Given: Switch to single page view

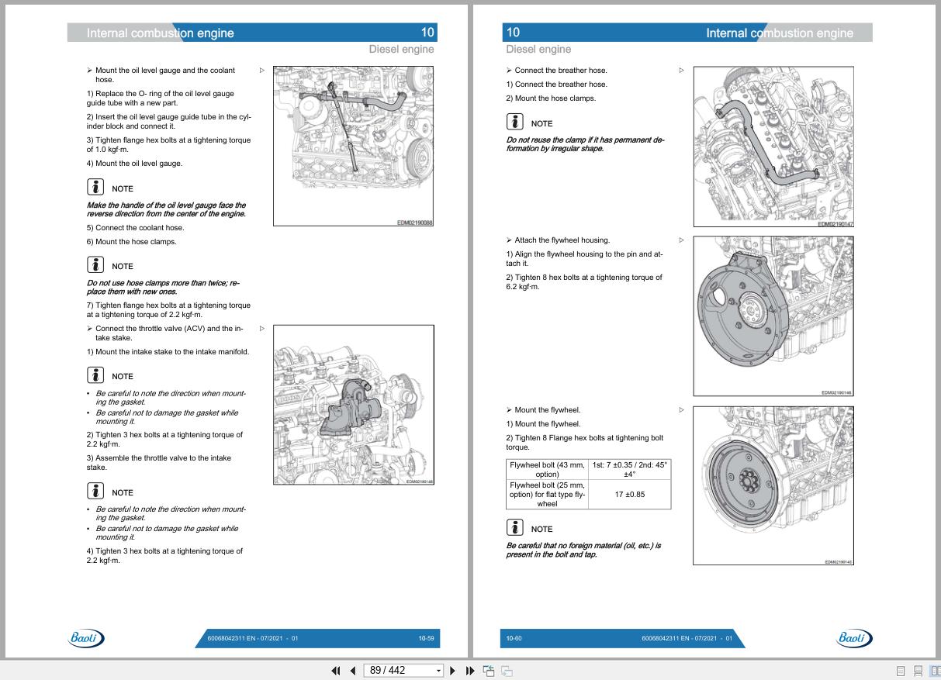Looking at the screenshot, I should (901, 671).
